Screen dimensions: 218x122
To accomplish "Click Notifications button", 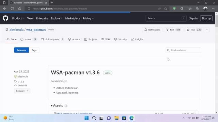I will pyautogui.click(x=152, y=30).
